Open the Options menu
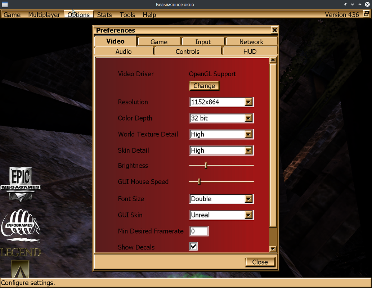The height and width of the screenshot is (288, 372). 79,15
